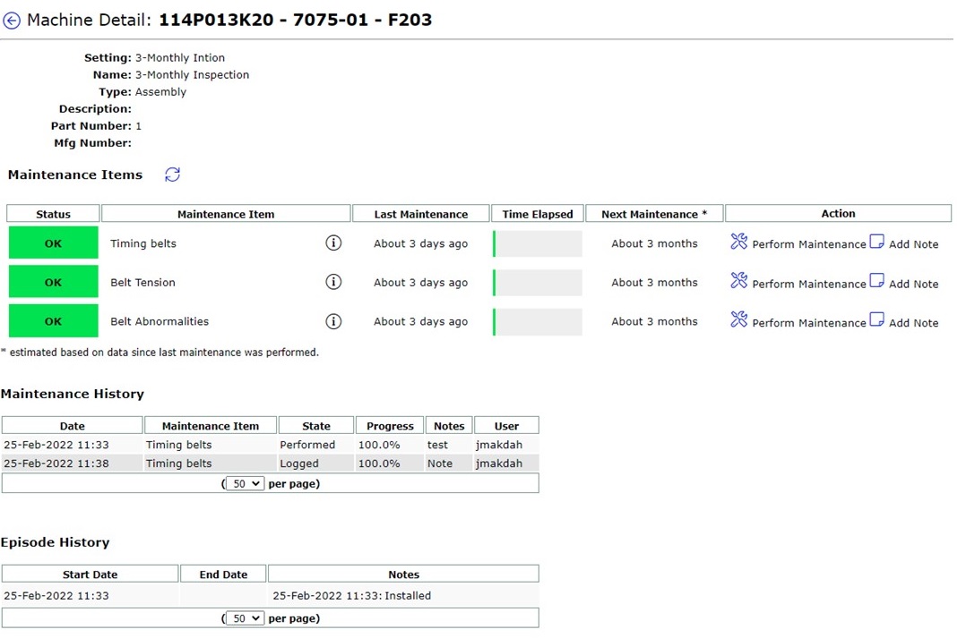Open info icon for Timing belts
The image size is (957, 638).
333,243
